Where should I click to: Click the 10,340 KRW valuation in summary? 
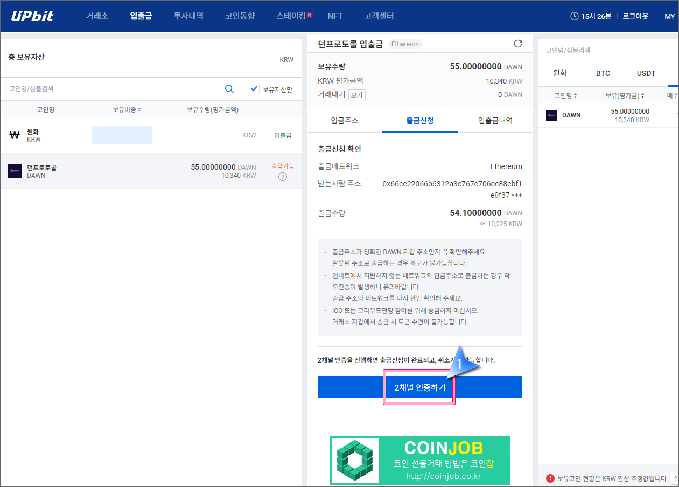(x=504, y=81)
